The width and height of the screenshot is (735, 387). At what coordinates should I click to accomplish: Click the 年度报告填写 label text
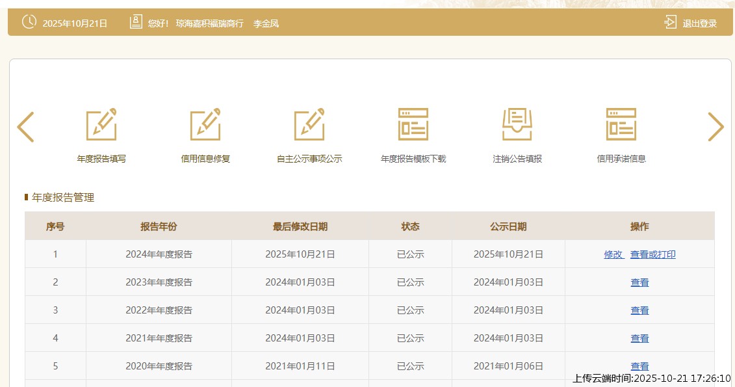pos(101,159)
